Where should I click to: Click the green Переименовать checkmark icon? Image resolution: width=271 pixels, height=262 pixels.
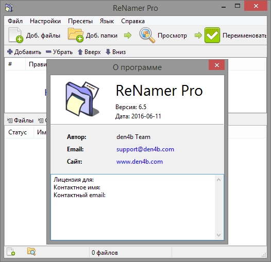click(x=212, y=35)
